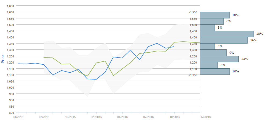Image resolution: width=265 pixels, height=121 pixels.
Task: Click the 18% histogram bar
Action: (227, 34)
